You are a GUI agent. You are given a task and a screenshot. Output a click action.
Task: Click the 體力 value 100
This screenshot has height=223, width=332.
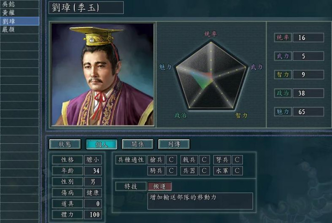pyautogui.click(x=93, y=215)
